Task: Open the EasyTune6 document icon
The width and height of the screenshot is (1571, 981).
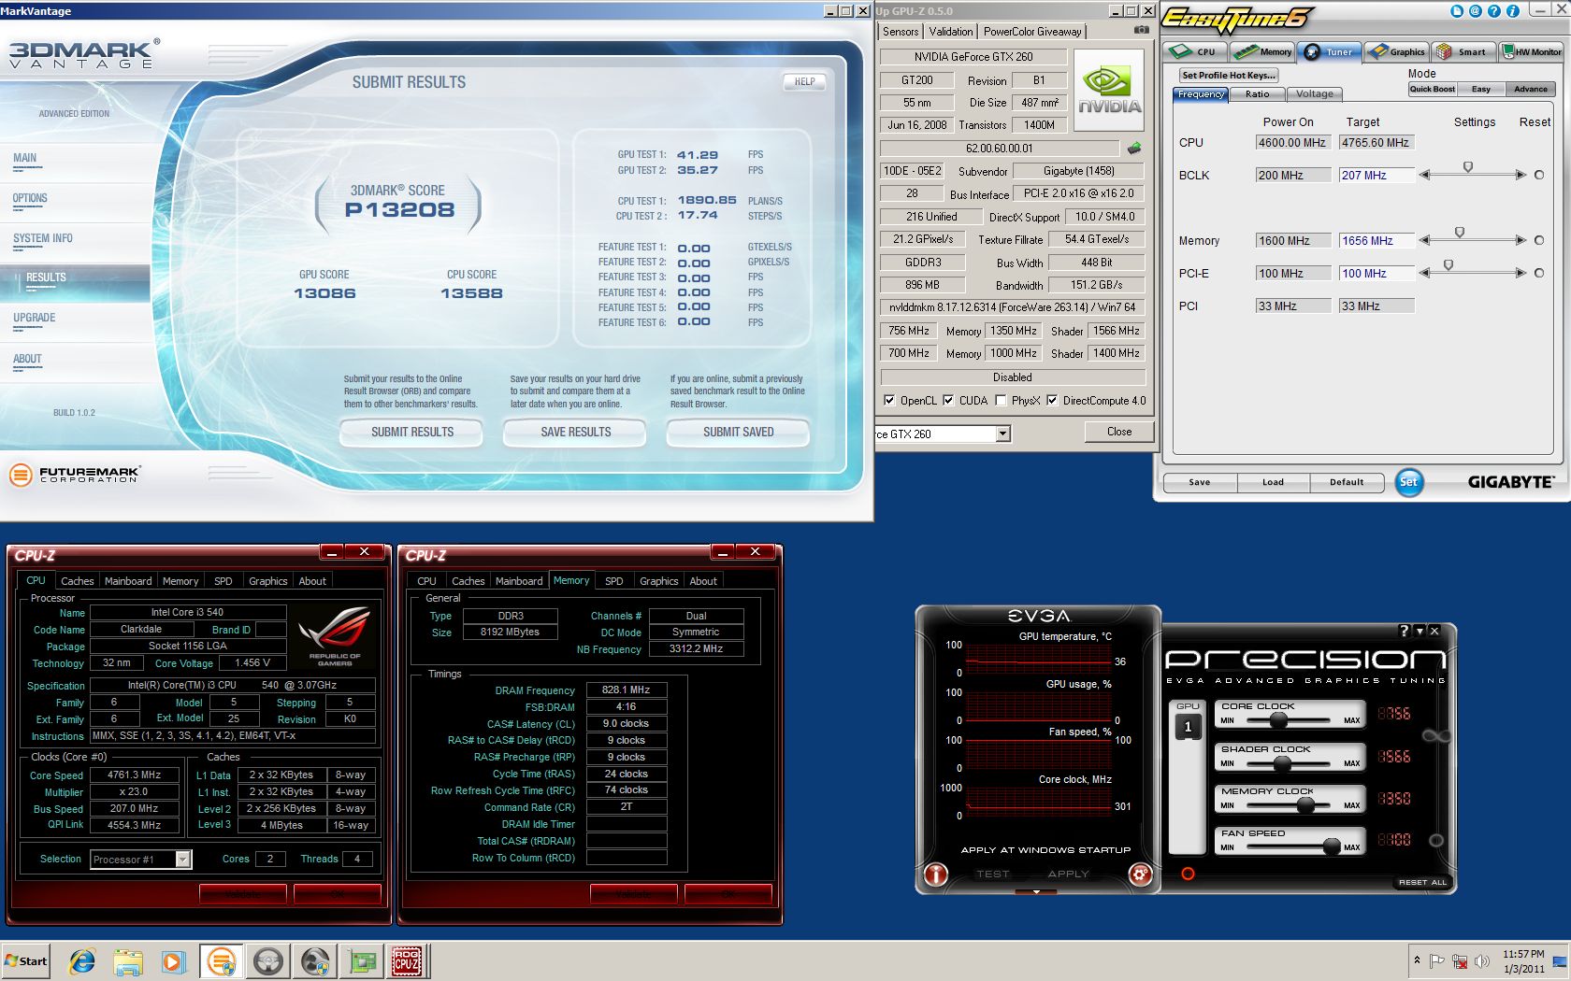Action: pos(1456,11)
